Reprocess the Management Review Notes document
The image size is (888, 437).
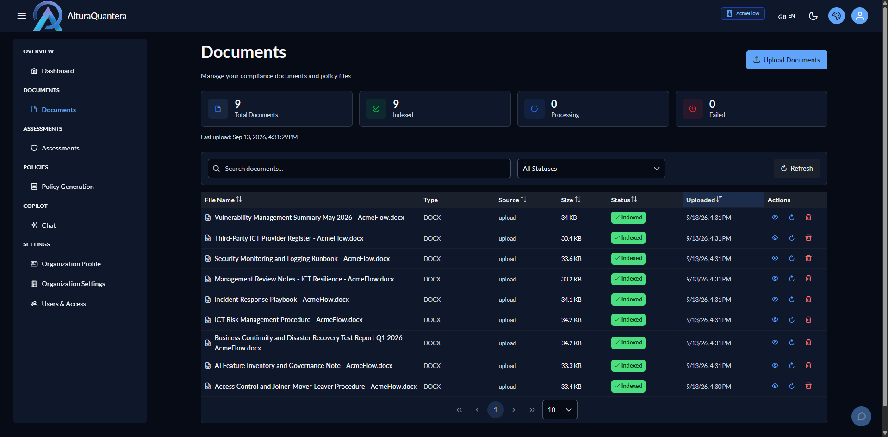point(791,279)
